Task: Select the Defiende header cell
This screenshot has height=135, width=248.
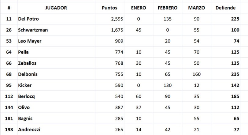Action: pyautogui.click(x=225, y=8)
